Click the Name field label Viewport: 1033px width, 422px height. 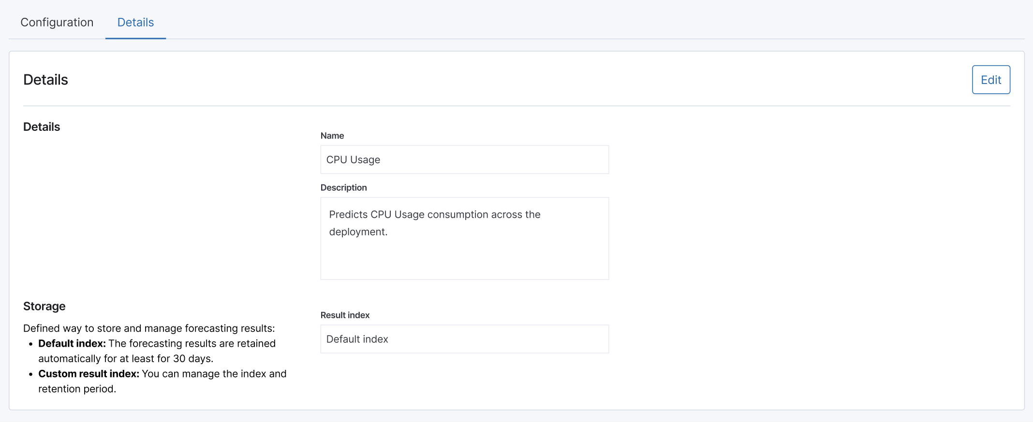click(x=332, y=136)
